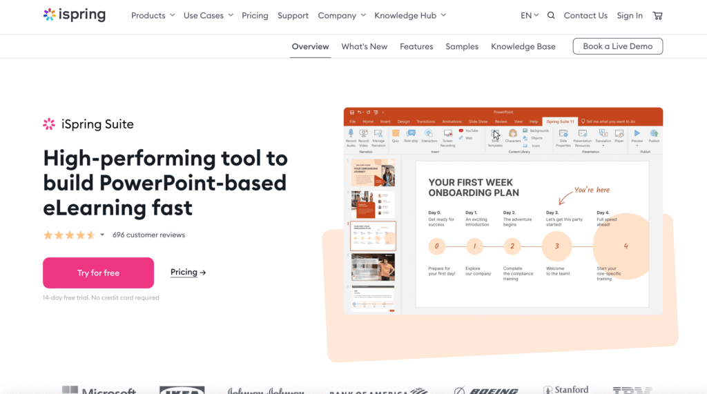
Task: Click the Undo arrow in PowerPoint title bar
Action: point(359,112)
